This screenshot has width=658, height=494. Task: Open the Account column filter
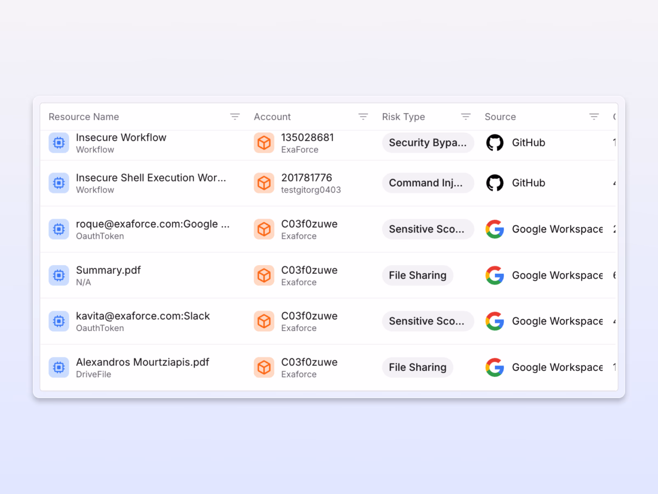coord(363,117)
